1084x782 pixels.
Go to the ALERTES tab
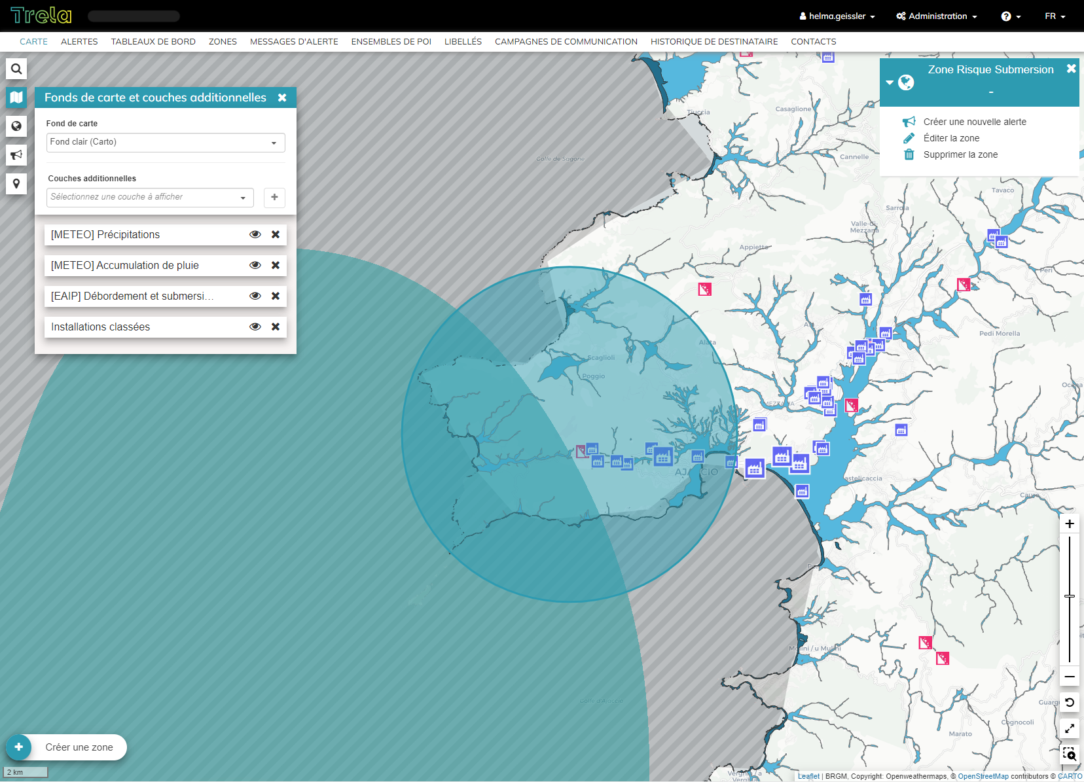point(79,41)
